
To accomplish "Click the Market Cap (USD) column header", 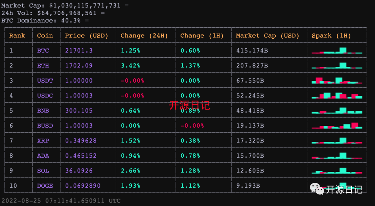I will [268, 36].
